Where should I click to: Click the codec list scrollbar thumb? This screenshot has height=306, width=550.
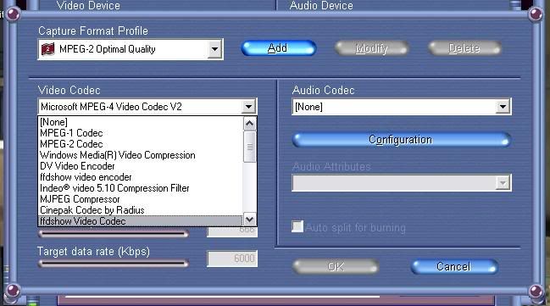[249, 147]
